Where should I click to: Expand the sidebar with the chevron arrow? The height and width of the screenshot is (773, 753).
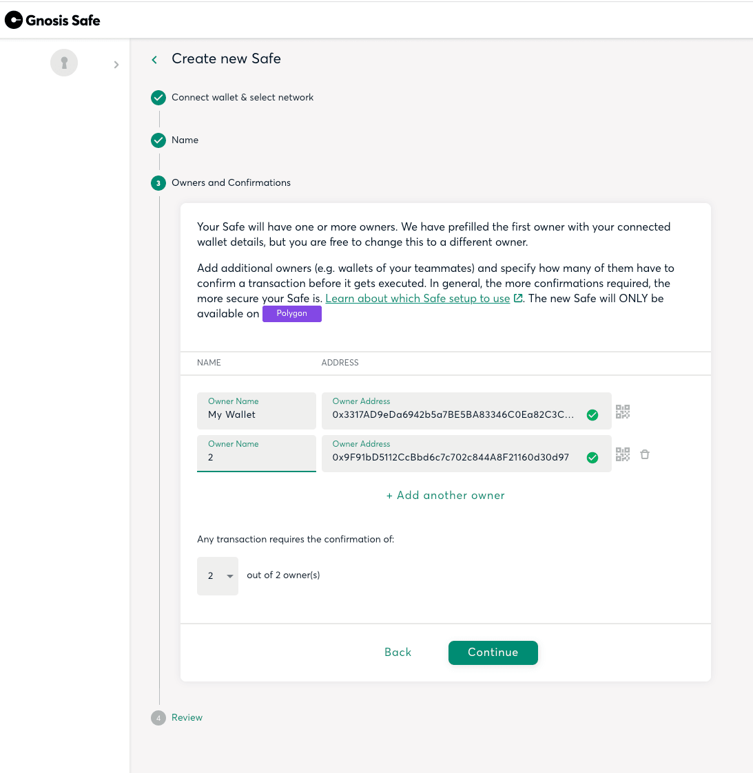click(x=116, y=65)
